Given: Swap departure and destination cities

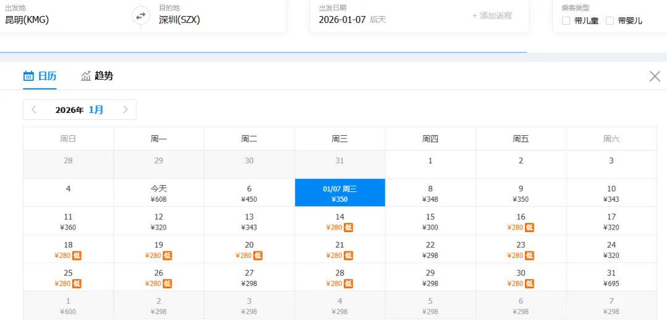Looking at the screenshot, I should [x=140, y=17].
